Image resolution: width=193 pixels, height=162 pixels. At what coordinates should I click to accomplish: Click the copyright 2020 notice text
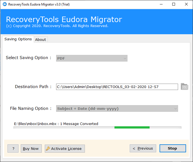click(57, 26)
